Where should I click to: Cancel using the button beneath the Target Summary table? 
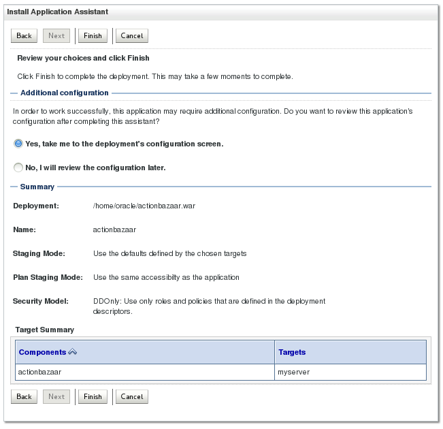pyautogui.click(x=132, y=396)
